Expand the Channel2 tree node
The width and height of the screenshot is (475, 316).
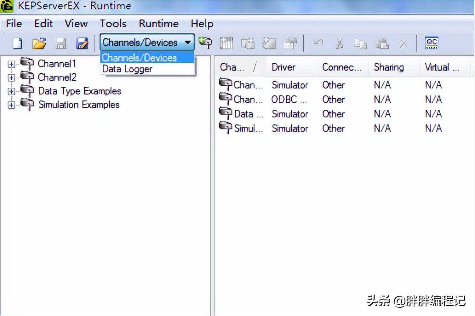coord(11,78)
